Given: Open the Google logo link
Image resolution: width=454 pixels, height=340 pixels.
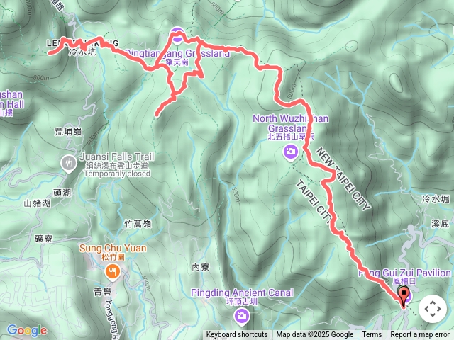Looking at the screenshot, I should 27,331.
